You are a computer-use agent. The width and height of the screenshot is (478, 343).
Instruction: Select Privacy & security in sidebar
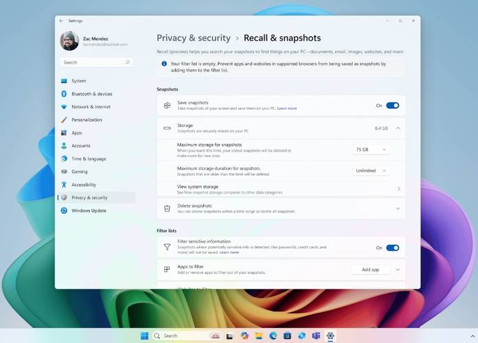pos(96,198)
